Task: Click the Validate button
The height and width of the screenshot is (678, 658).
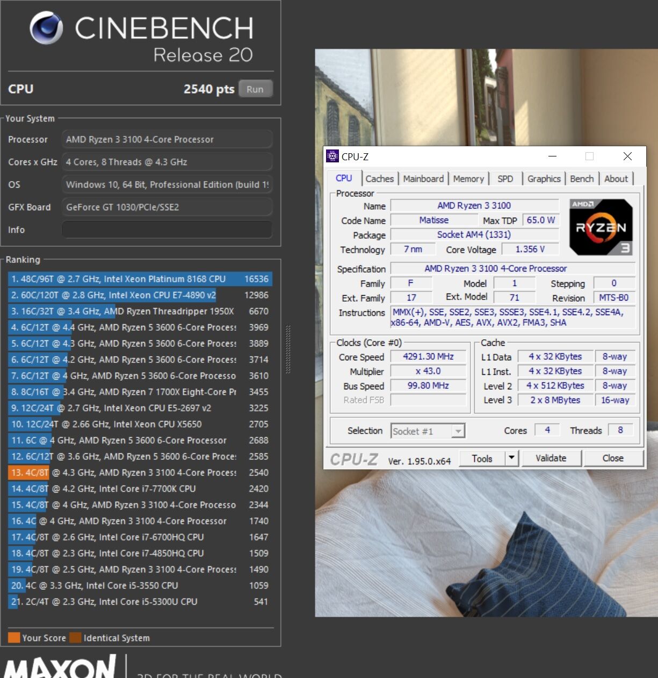Action: tap(551, 458)
